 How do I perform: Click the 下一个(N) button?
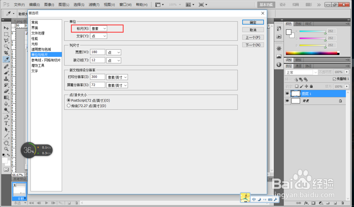click(253, 45)
